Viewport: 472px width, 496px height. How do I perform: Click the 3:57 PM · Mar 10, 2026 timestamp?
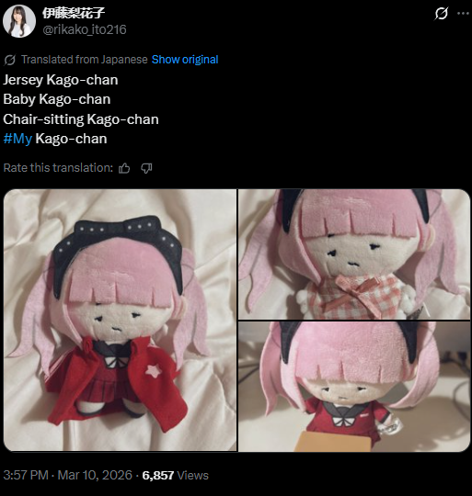coord(67,475)
